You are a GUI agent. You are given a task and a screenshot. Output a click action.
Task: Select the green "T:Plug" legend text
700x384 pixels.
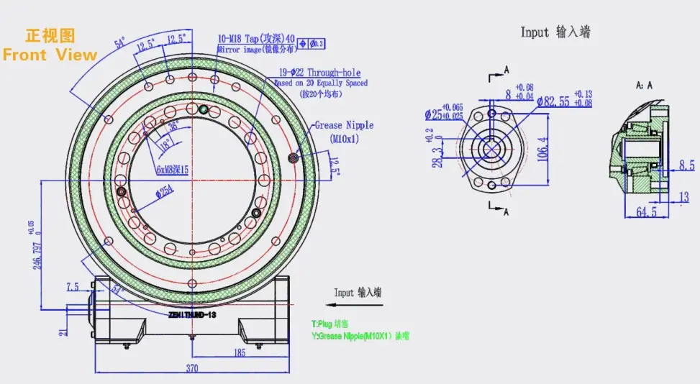click(330, 324)
